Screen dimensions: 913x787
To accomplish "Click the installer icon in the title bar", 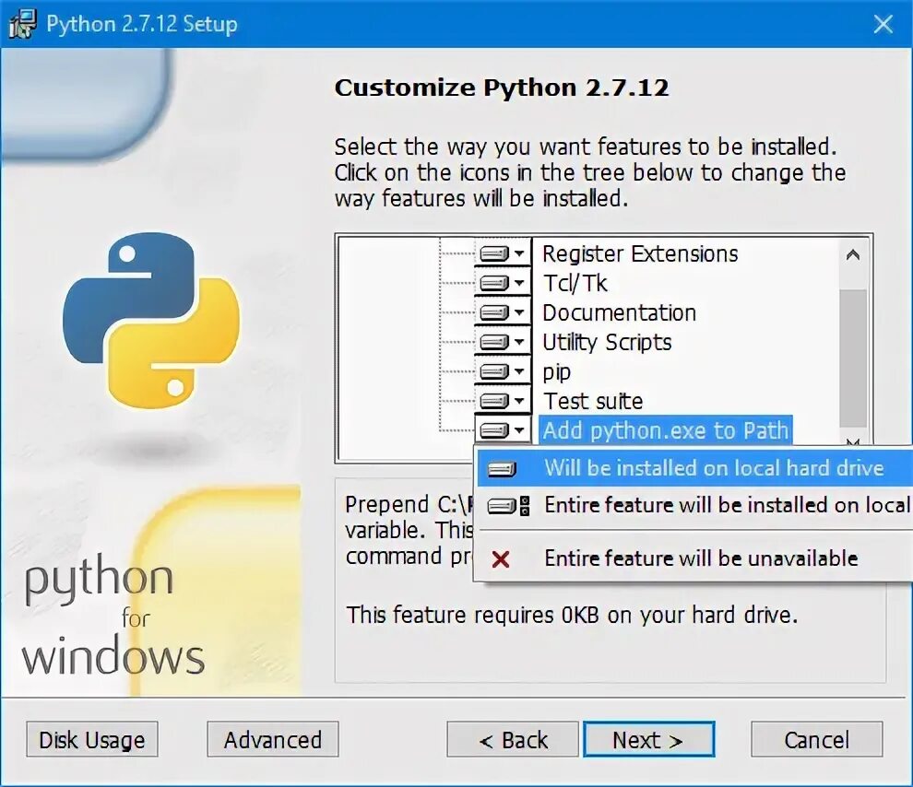I will [x=23, y=25].
